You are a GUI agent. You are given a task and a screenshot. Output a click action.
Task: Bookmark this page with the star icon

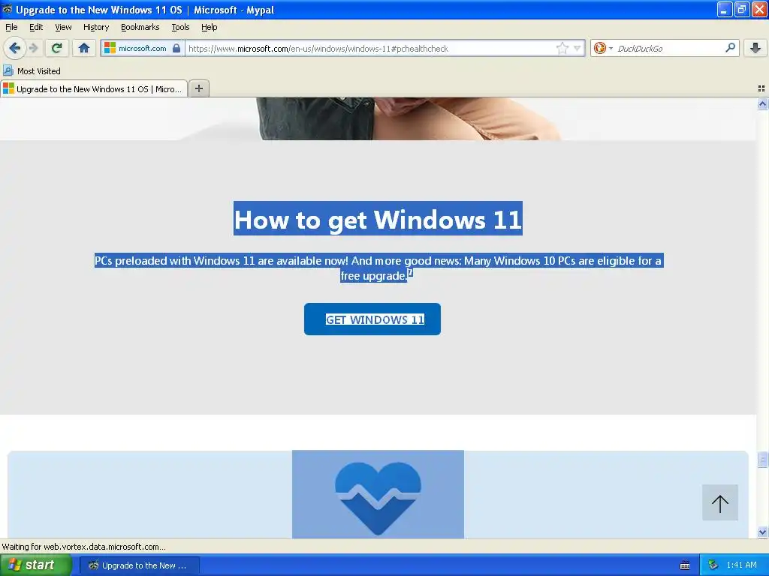(x=562, y=48)
